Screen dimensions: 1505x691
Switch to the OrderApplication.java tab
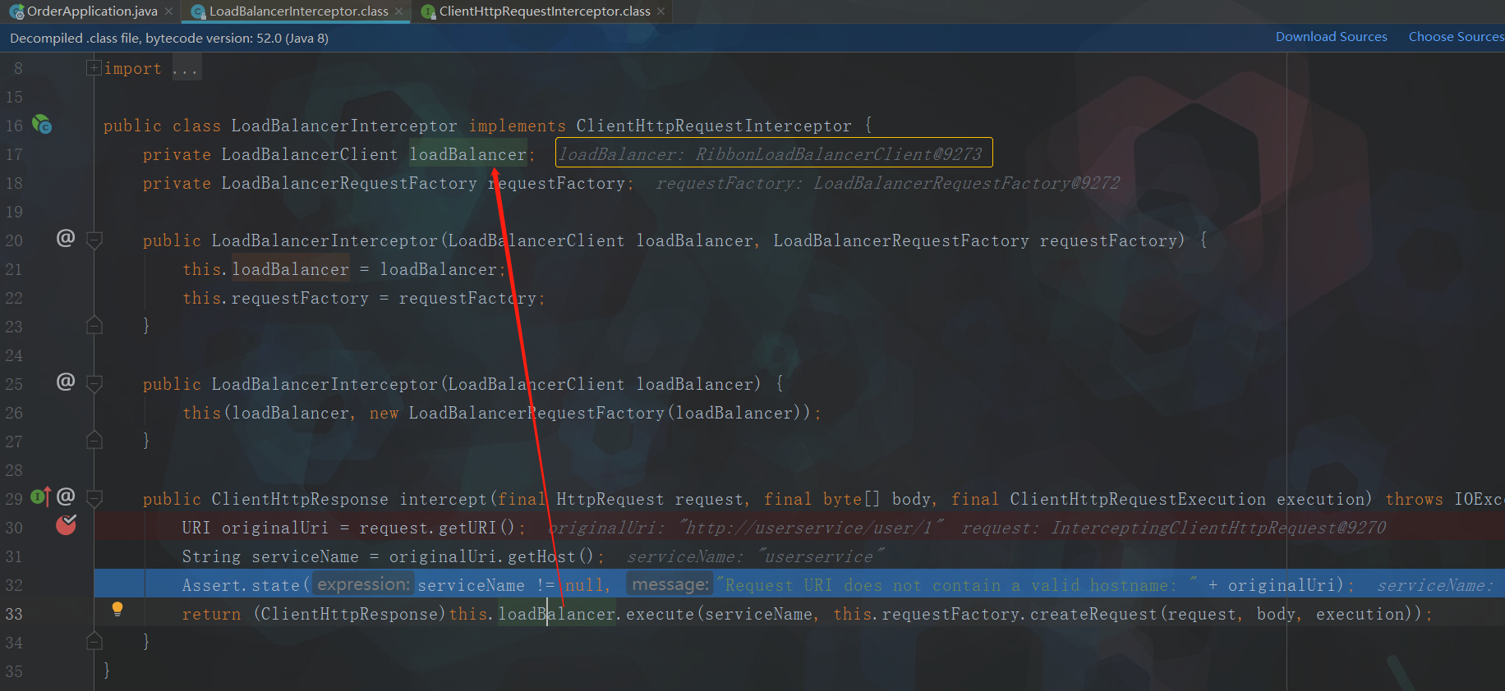pos(92,11)
